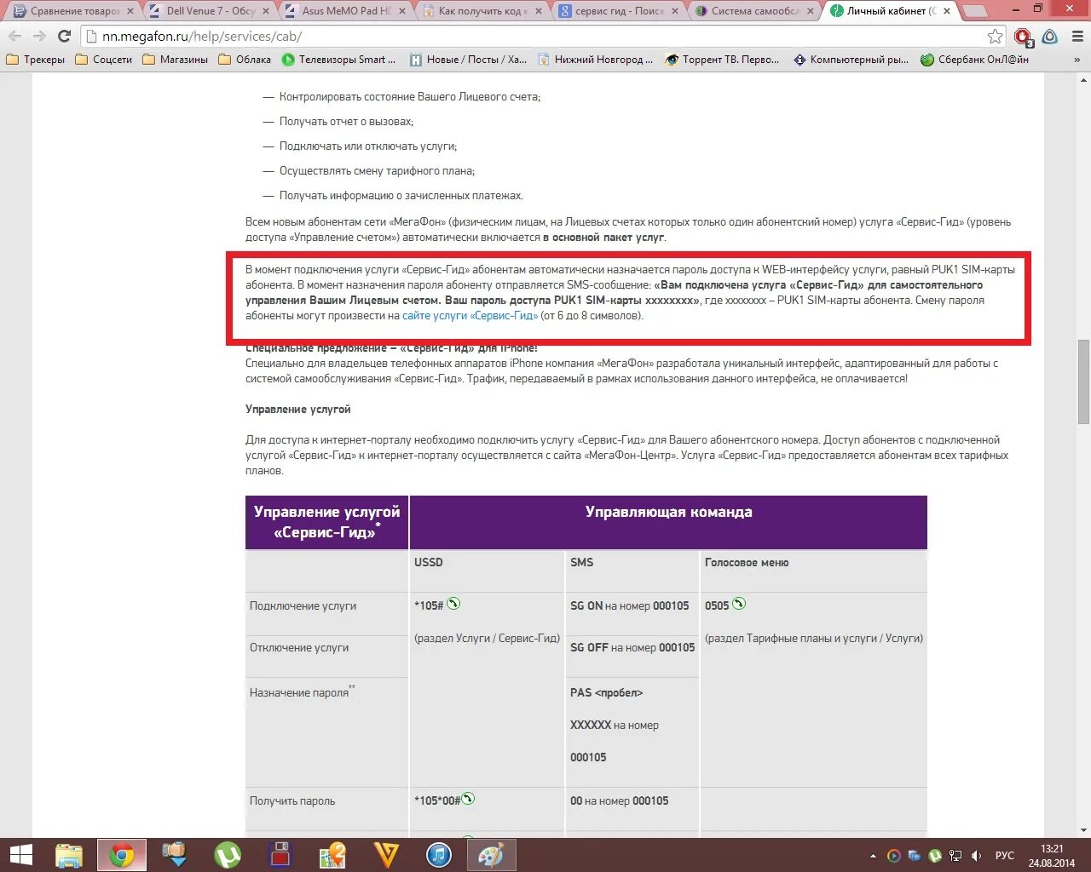The image size is (1091, 872).
Task: Switch to the Dell Venue 7 tab
Action: coord(211,11)
